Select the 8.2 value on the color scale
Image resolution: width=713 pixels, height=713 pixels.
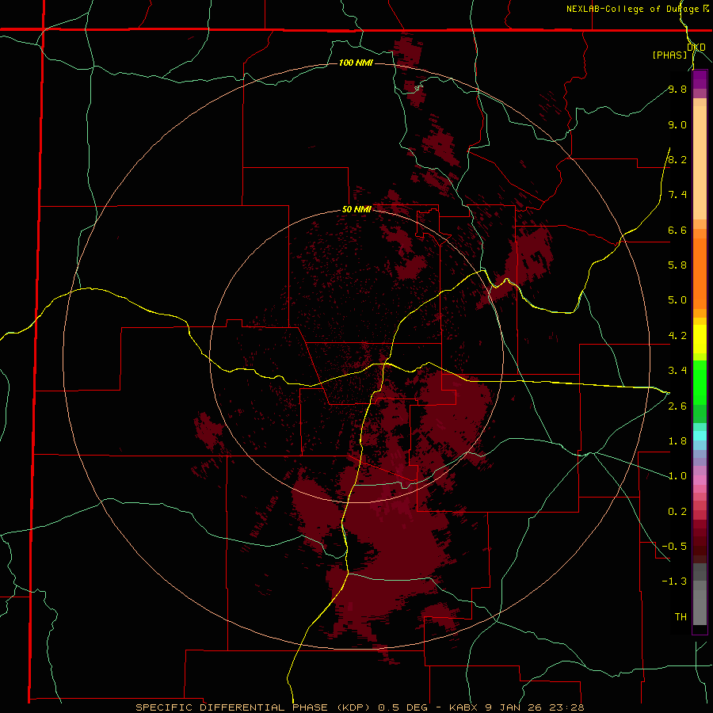677,159
